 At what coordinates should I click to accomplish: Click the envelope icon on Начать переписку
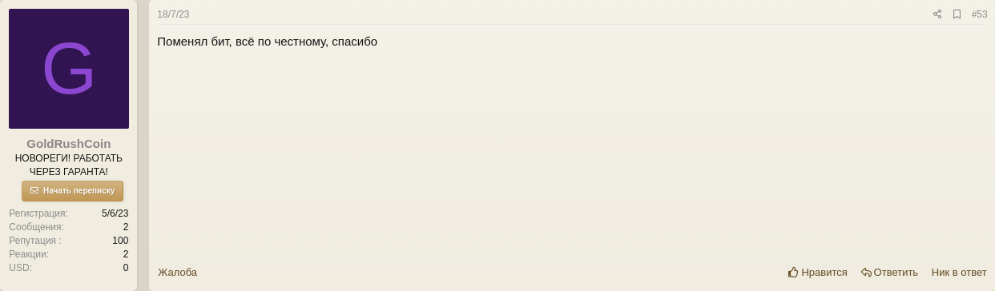pyautogui.click(x=34, y=190)
